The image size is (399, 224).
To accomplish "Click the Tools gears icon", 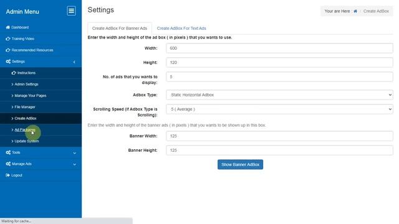I will click(x=8, y=152).
